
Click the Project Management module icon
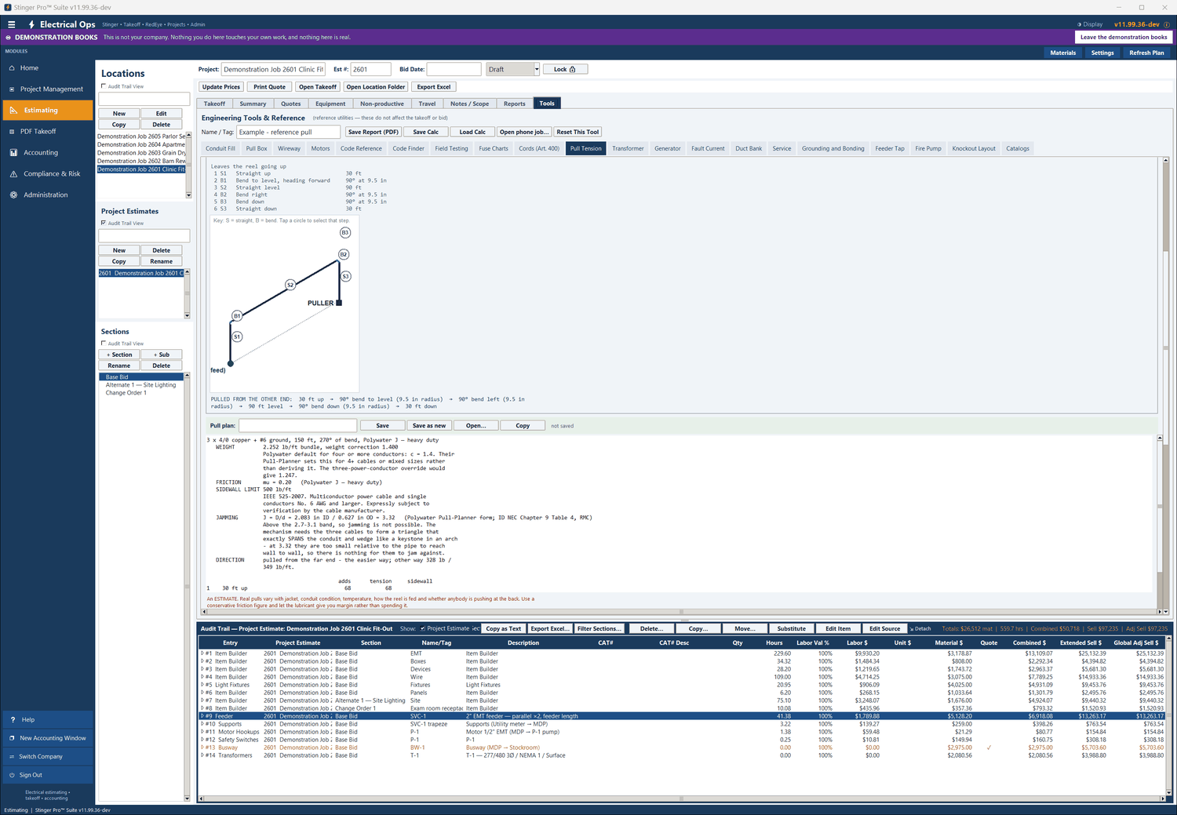pyautogui.click(x=13, y=89)
